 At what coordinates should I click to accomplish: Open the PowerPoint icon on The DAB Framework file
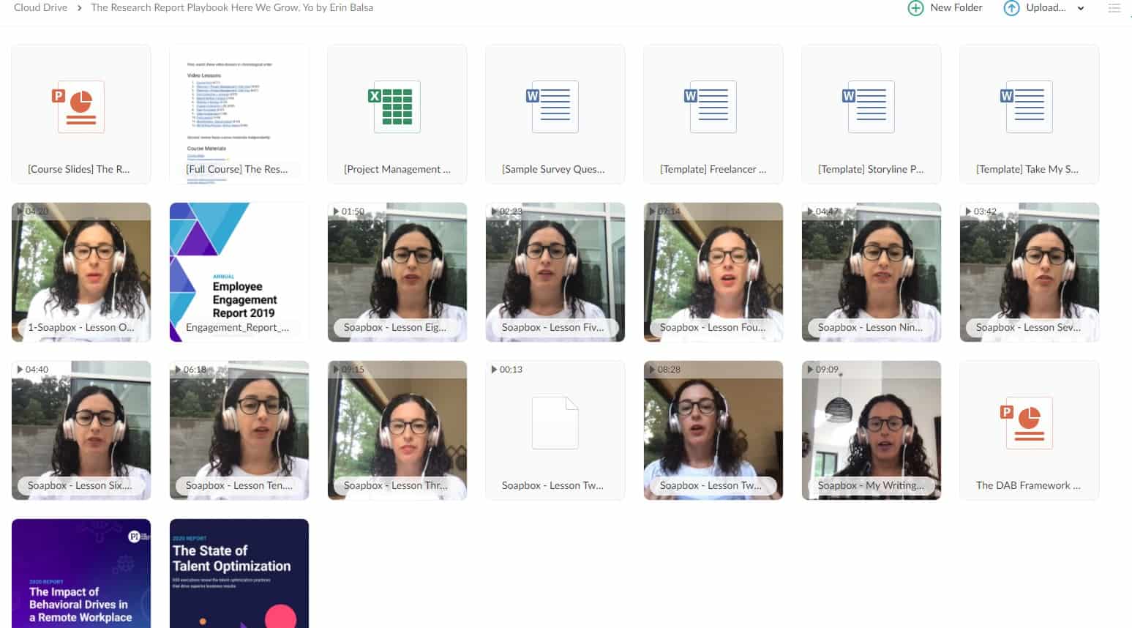coord(1029,423)
